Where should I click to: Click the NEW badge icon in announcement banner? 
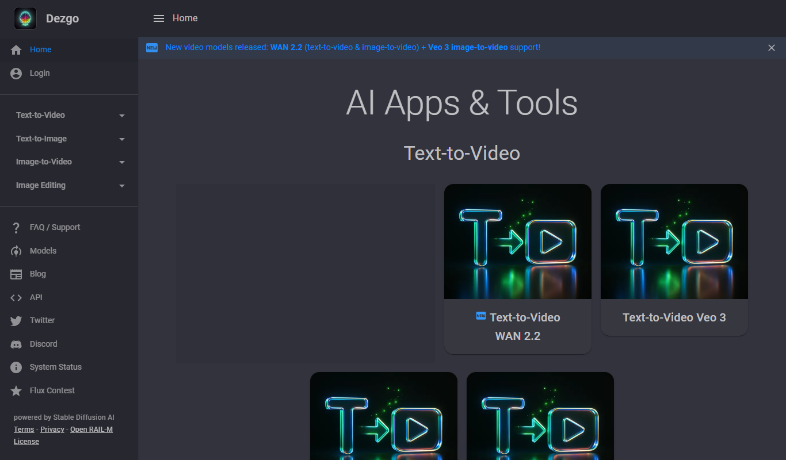(x=152, y=48)
